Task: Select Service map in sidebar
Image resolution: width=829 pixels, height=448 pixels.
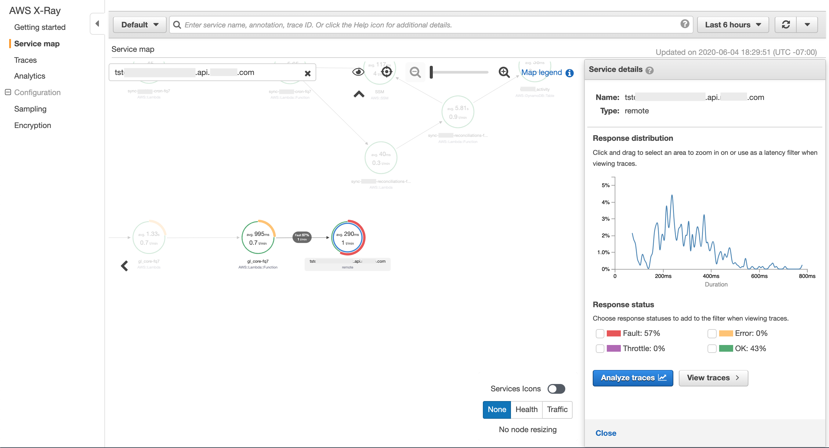Action: (37, 44)
